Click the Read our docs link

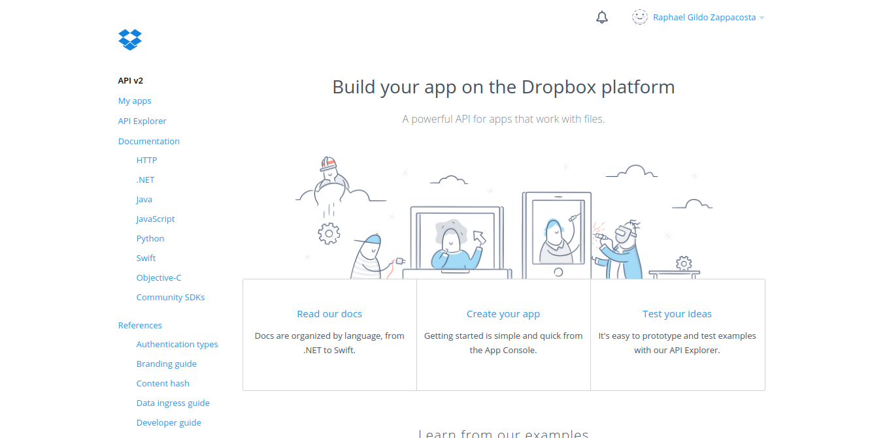329,314
